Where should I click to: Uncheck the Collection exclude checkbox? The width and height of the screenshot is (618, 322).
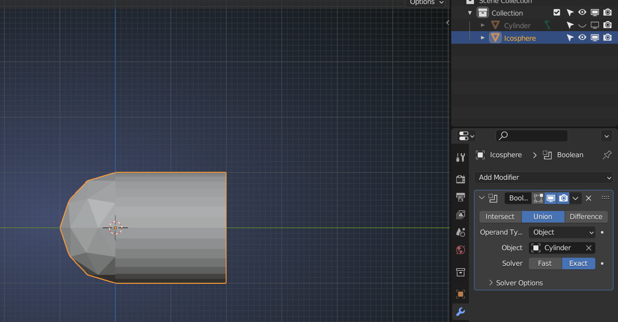click(557, 13)
